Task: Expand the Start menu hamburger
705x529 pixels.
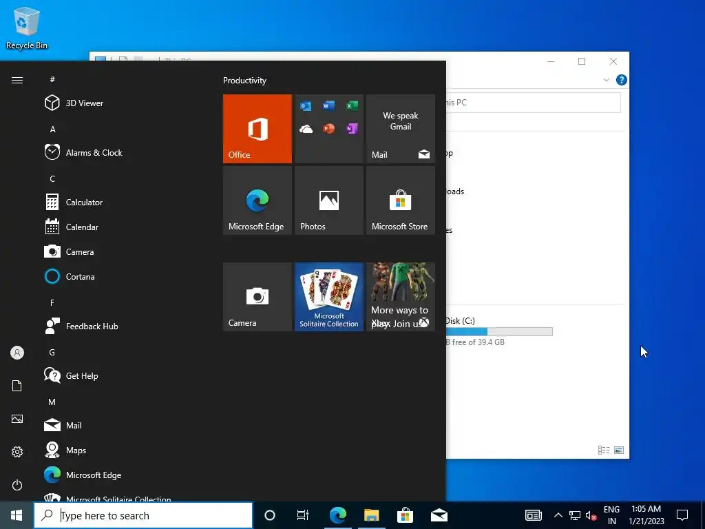Action: click(17, 80)
